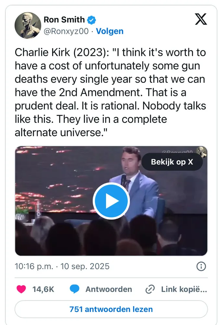Click 751 antwoorden lezen button
The height and width of the screenshot is (325, 221).
pos(111,309)
